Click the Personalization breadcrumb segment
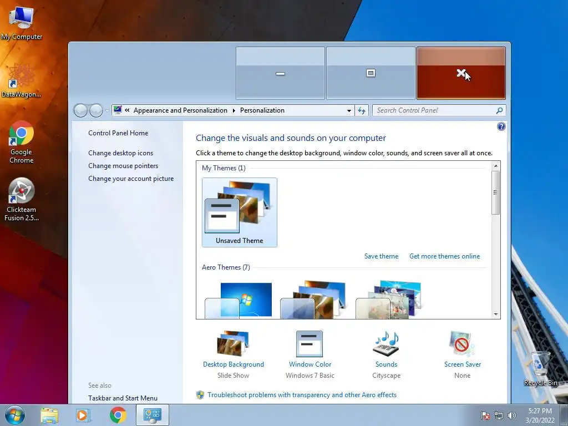 click(x=262, y=110)
